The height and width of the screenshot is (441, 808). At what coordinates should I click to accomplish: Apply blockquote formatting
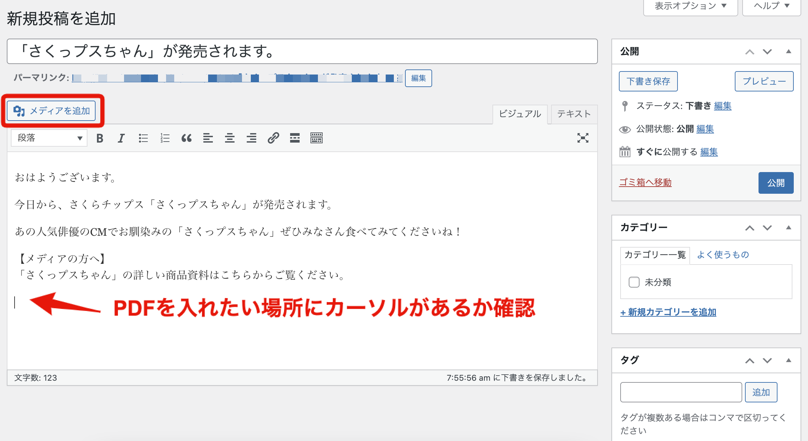click(186, 138)
